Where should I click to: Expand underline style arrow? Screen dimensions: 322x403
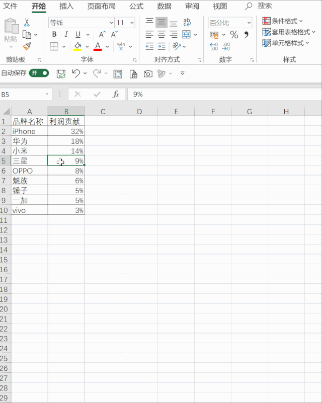pyautogui.click(x=88, y=34)
